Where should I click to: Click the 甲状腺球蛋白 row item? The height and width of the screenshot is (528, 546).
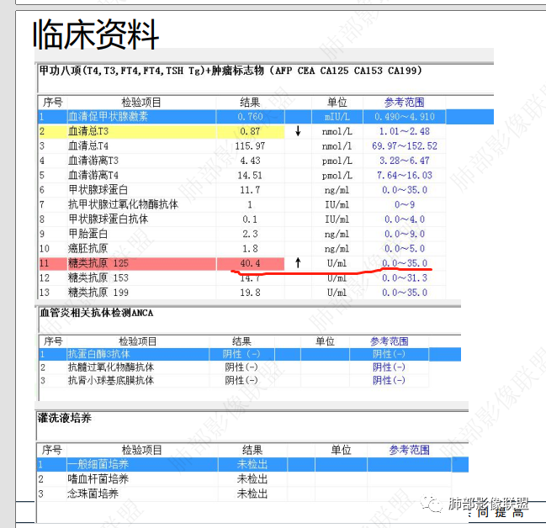[x=98, y=190]
